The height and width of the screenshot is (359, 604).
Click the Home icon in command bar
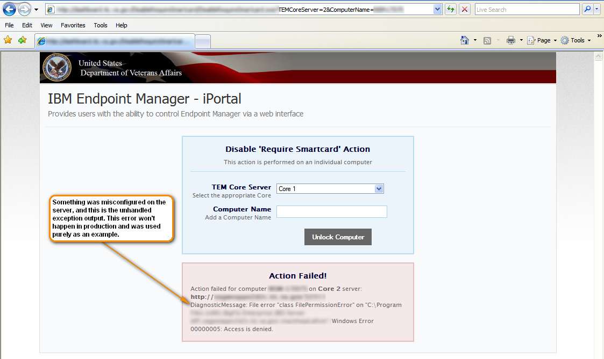[x=465, y=40]
